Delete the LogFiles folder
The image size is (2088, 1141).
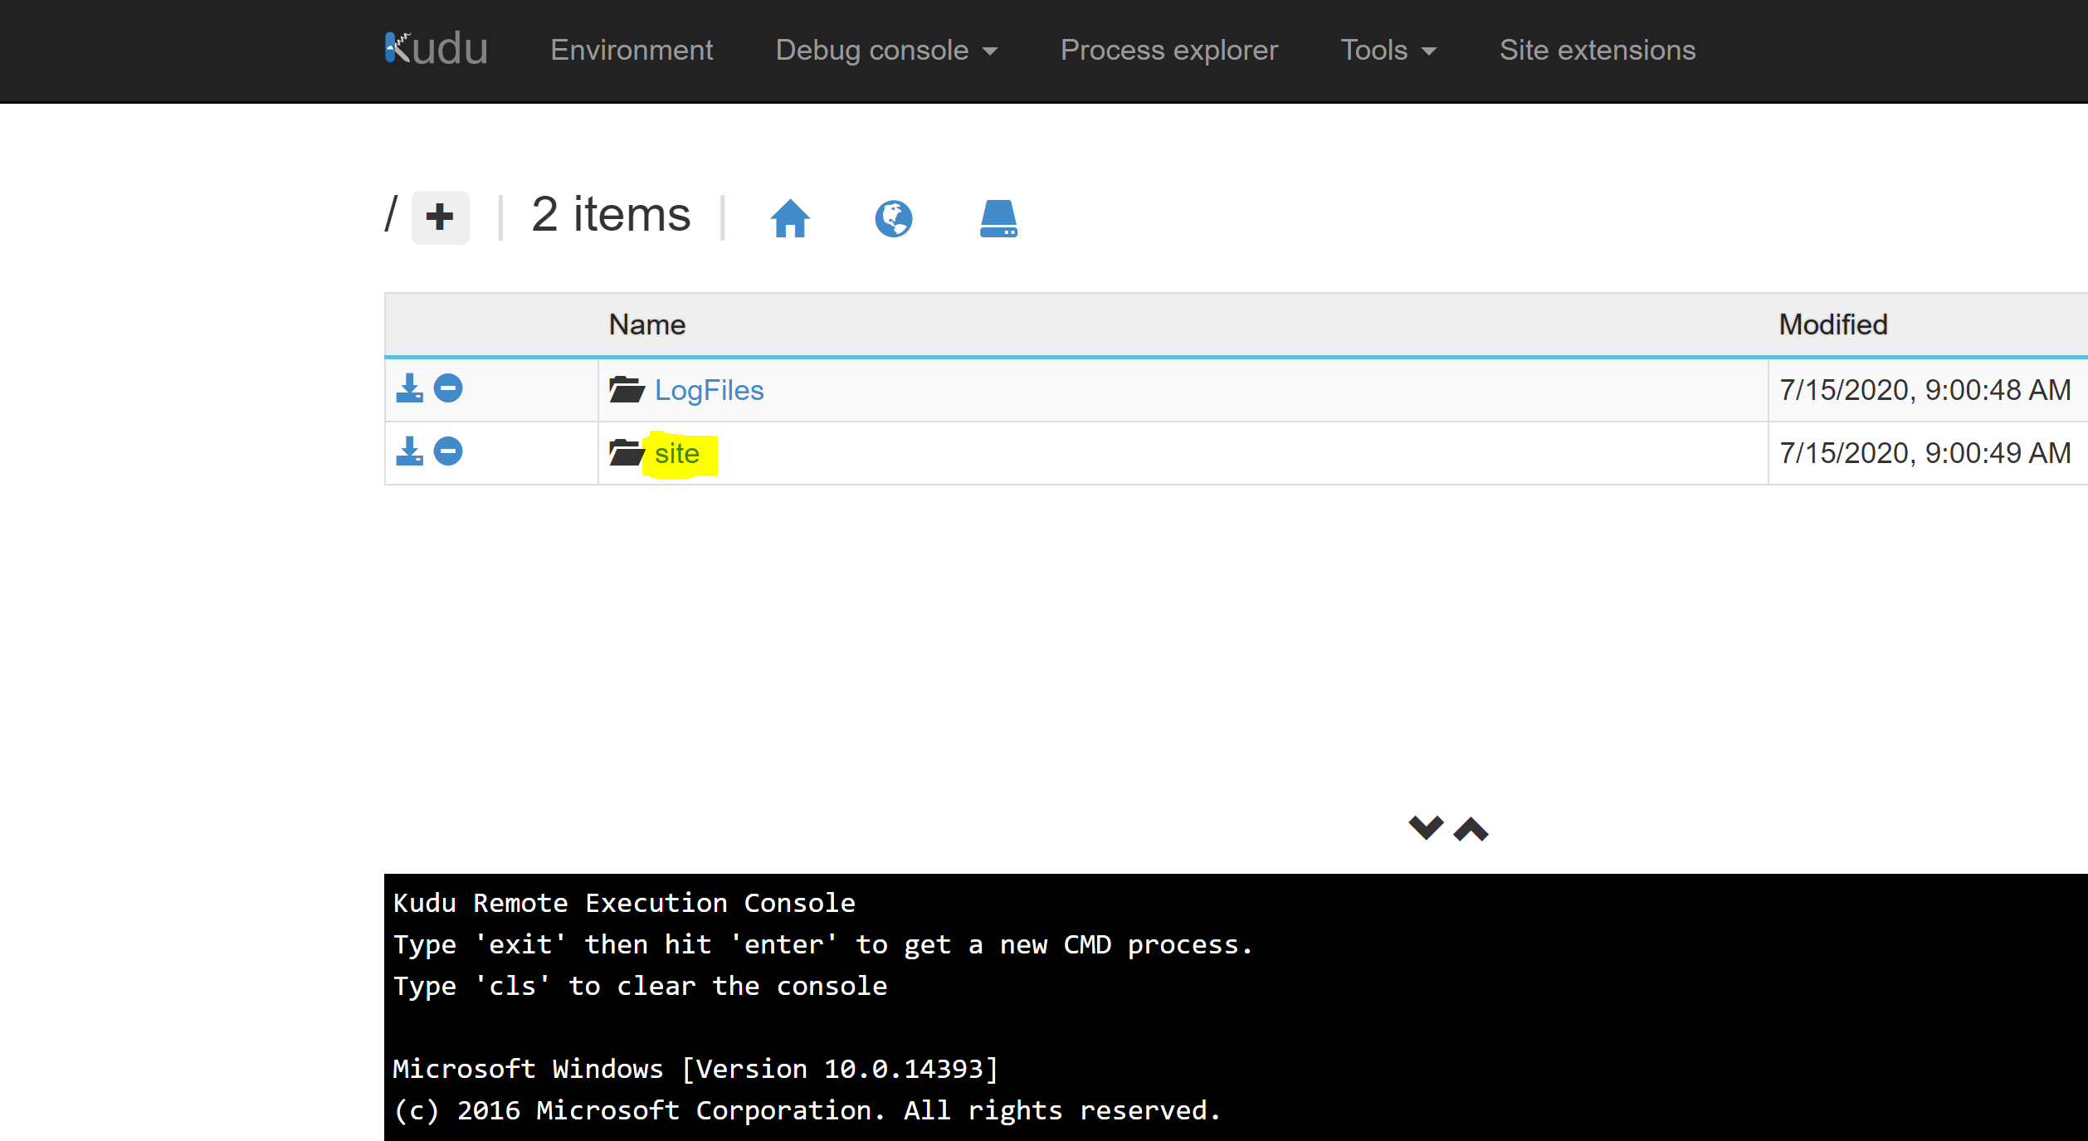pos(448,388)
